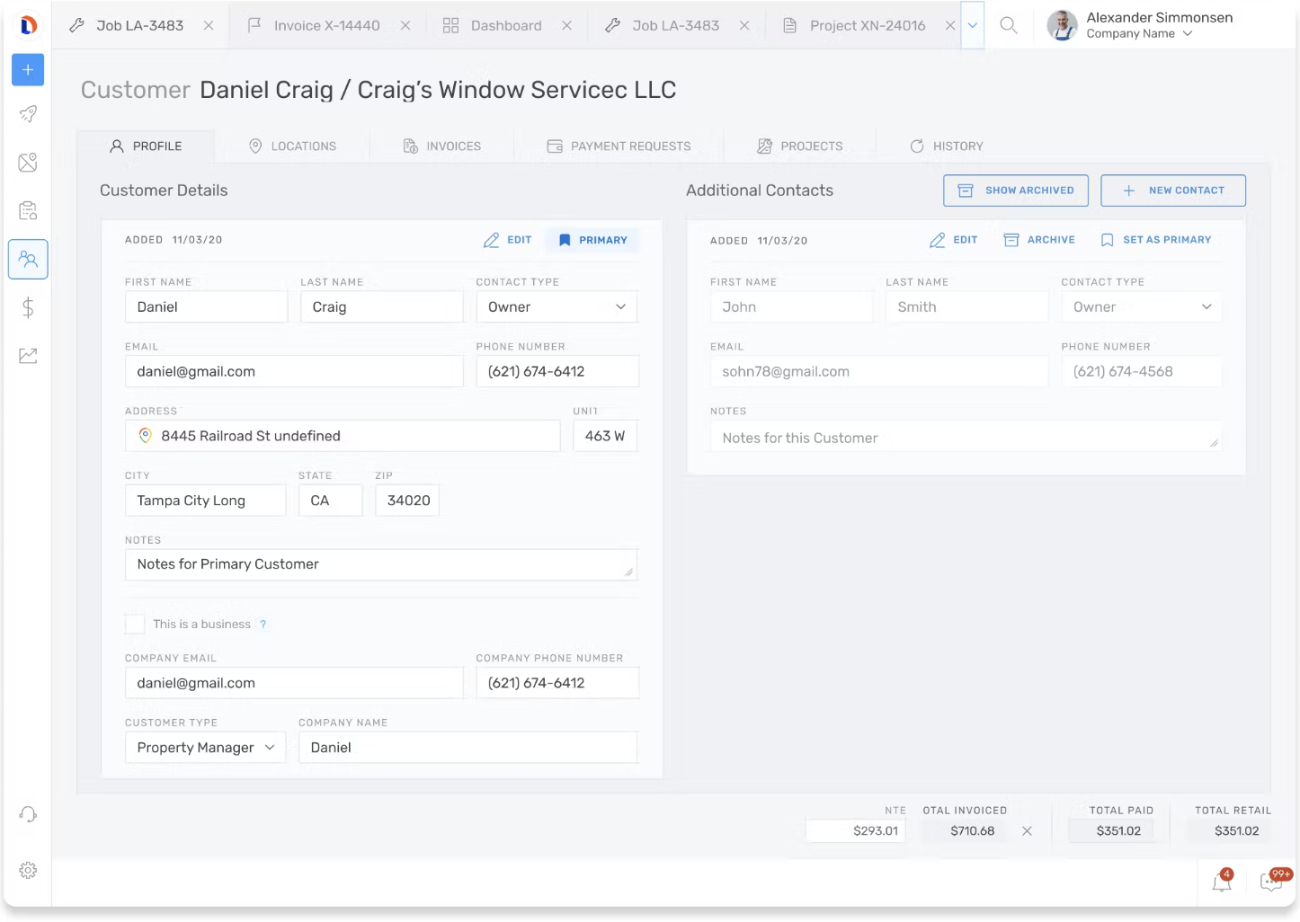Close the Dashboard tab
The height and width of the screenshot is (922, 1300).
pyautogui.click(x=567, y=25)
